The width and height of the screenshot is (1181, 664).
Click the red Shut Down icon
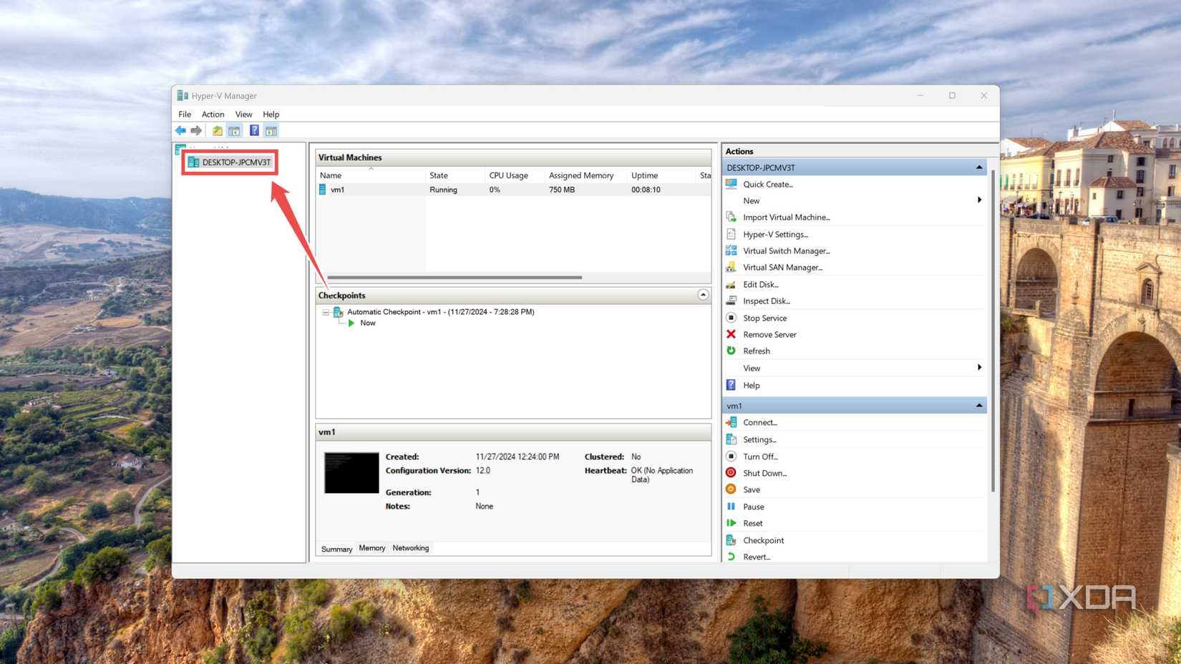coord(731,473)
